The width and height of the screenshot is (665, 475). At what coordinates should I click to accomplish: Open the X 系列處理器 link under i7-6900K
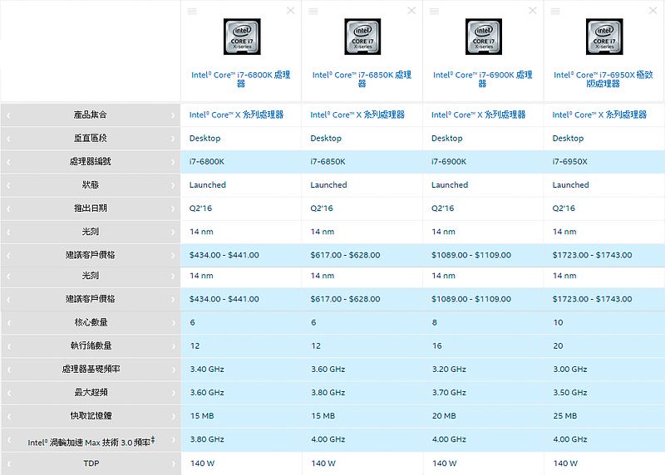pos(479,115)
